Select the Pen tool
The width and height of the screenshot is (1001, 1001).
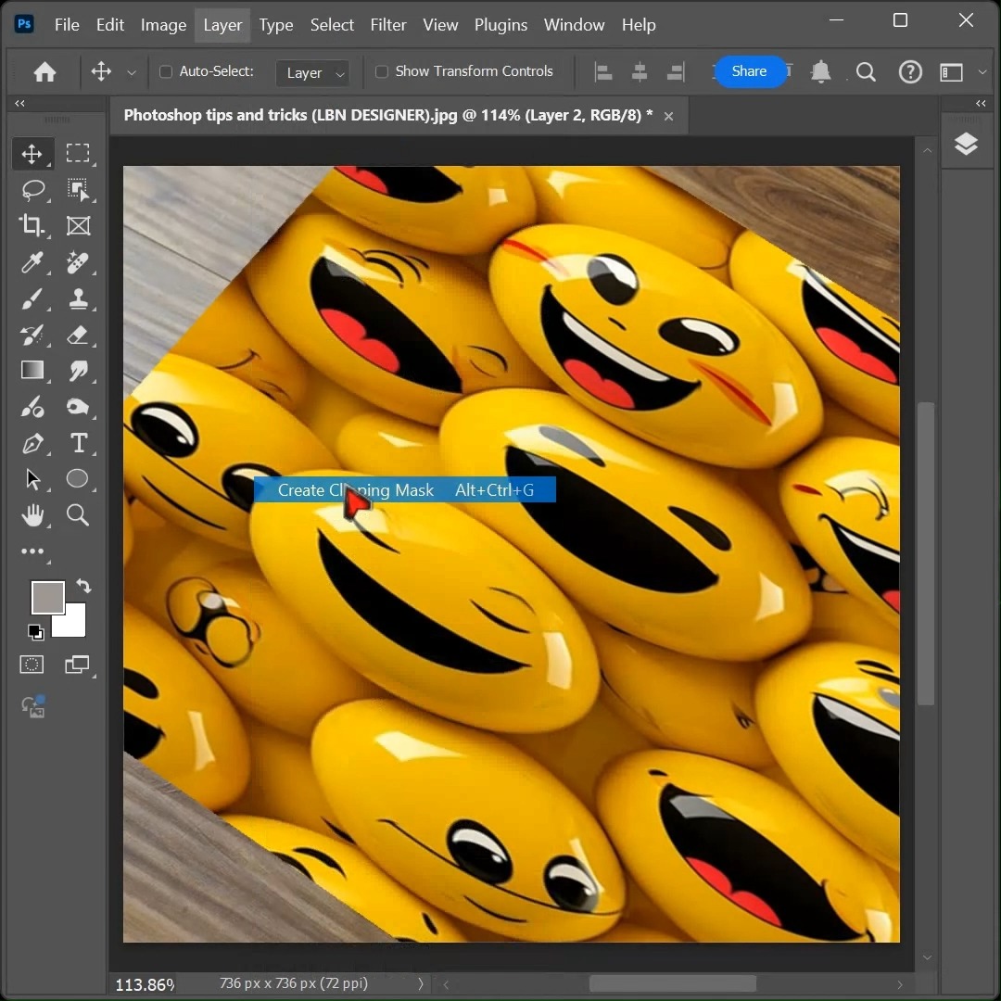click(32, 442)
